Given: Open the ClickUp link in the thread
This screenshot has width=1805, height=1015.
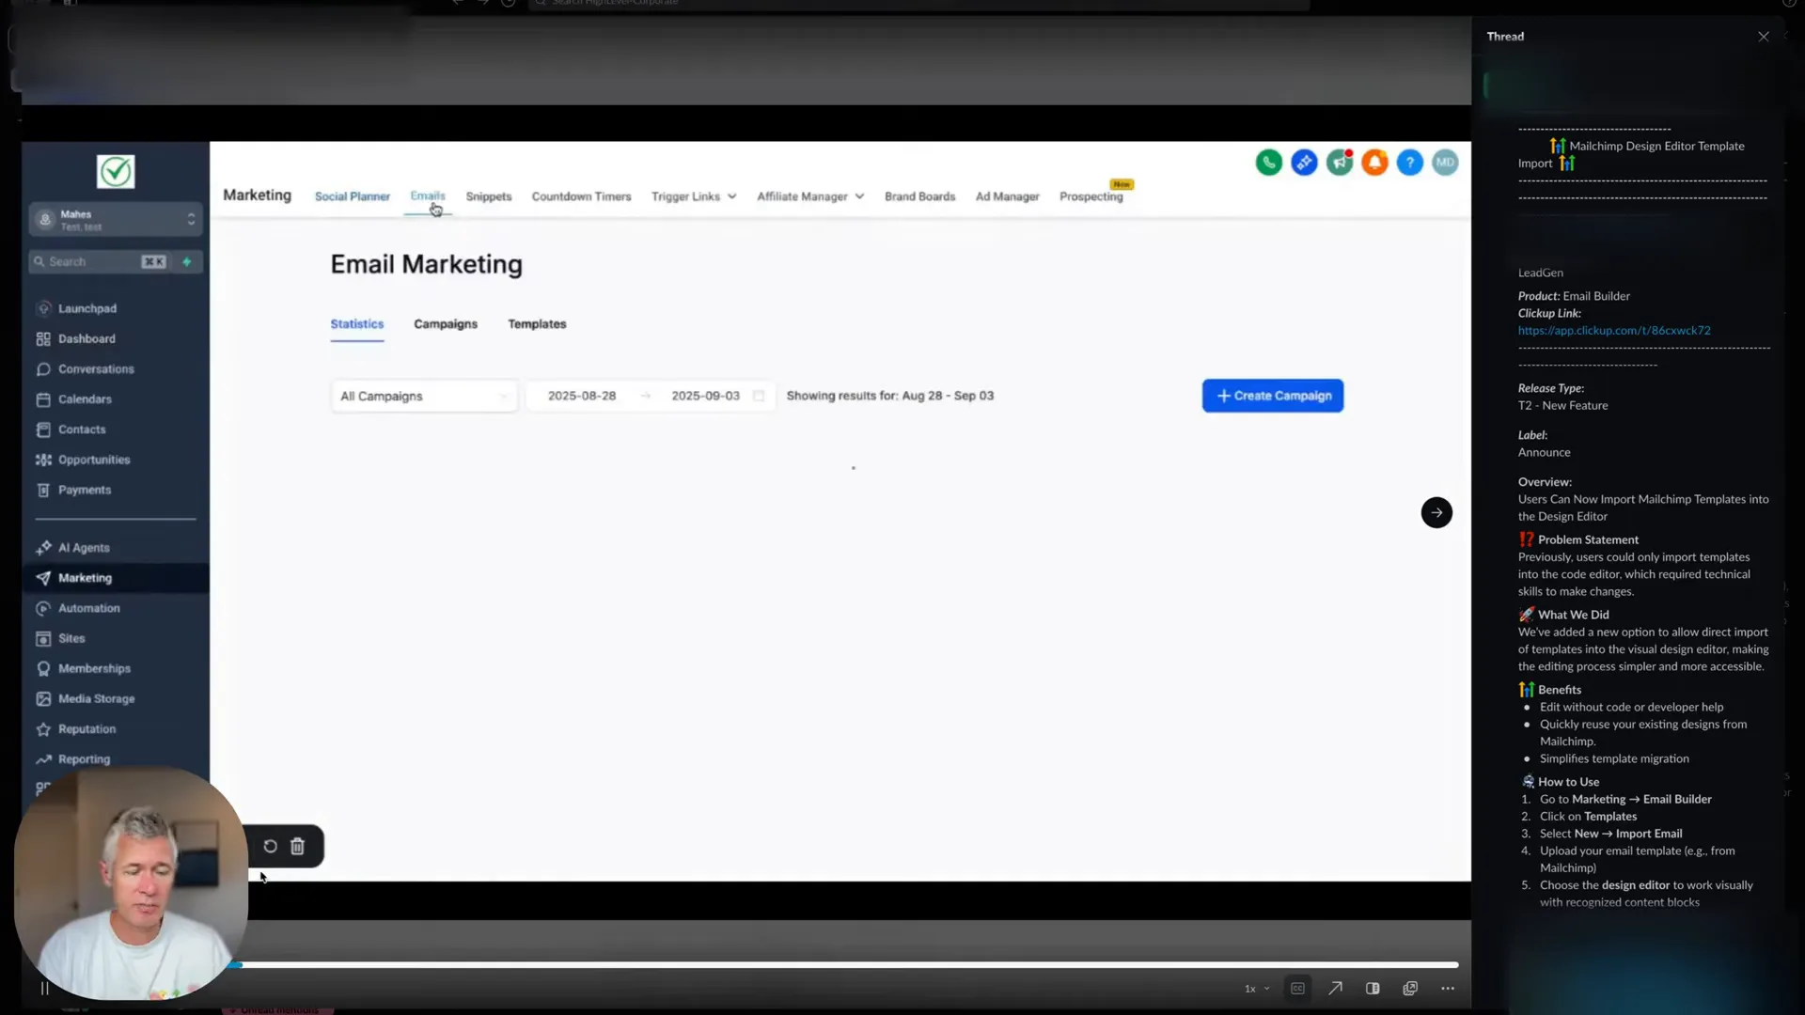Looking at the screenshot, I should 1613,330.
